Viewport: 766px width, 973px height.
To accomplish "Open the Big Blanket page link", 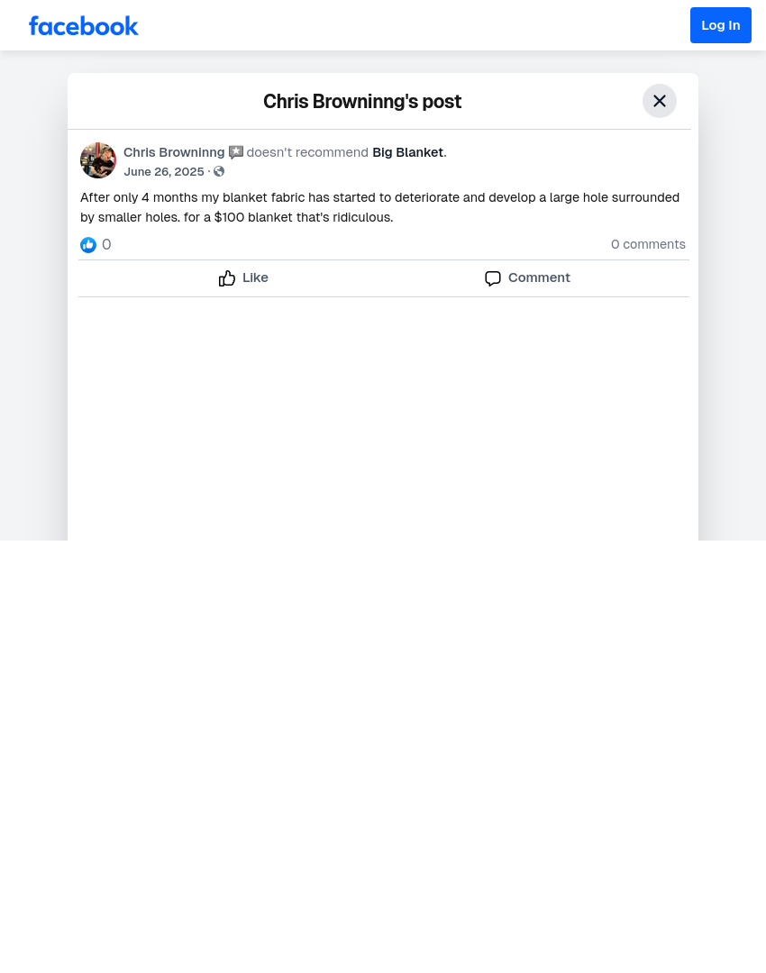I will 408,152.
